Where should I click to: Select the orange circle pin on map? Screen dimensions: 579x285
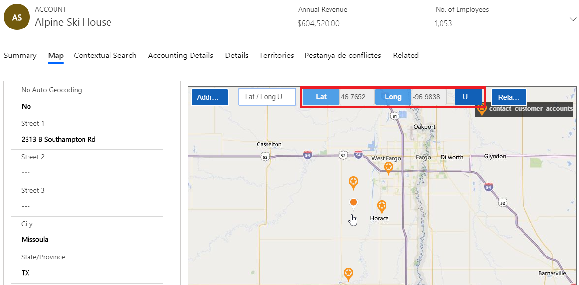point(353,203)
